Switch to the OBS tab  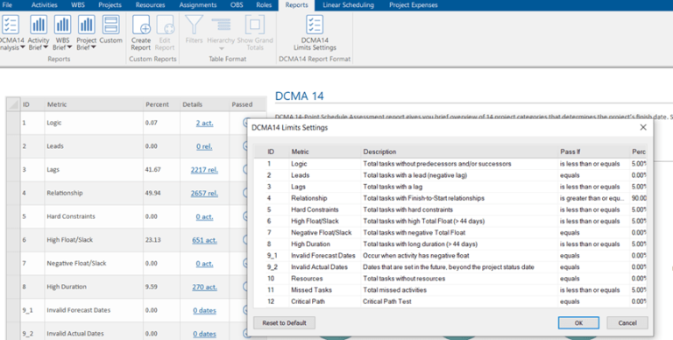point(237,5)
